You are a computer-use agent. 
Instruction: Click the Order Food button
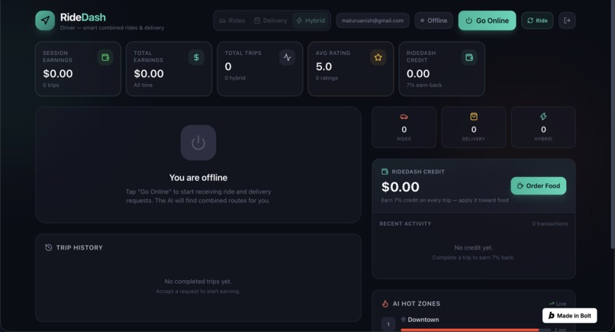click(538, 185)
